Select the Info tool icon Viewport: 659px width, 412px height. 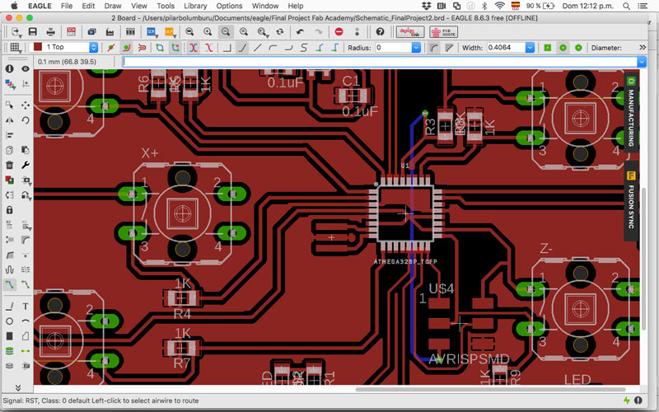10,68
